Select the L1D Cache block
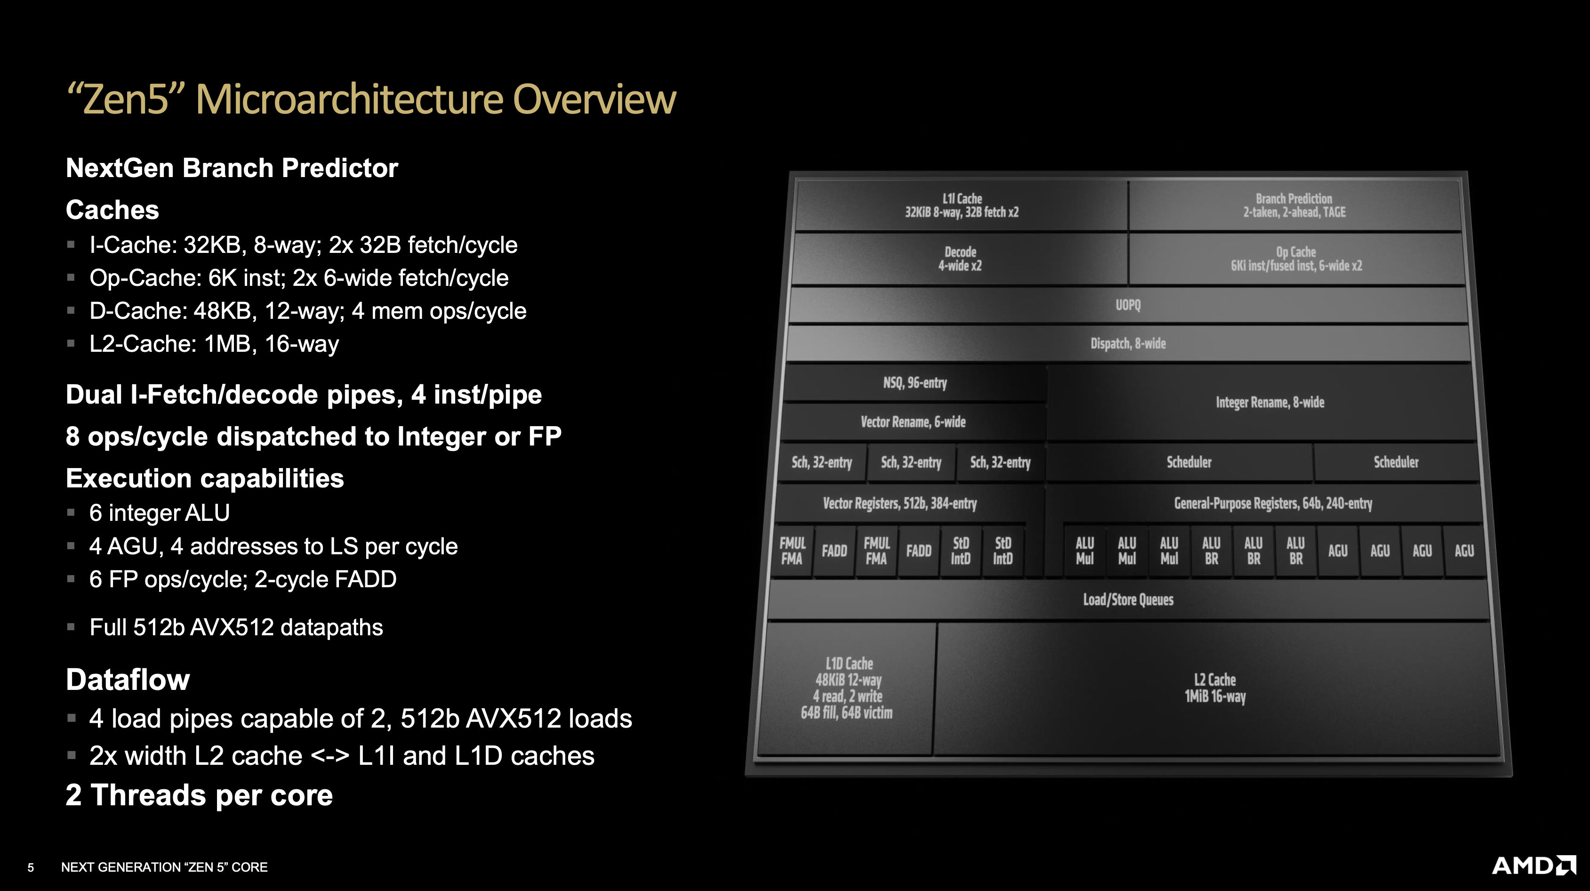The height and width of the screenshot is (891, 1590). 847,688
